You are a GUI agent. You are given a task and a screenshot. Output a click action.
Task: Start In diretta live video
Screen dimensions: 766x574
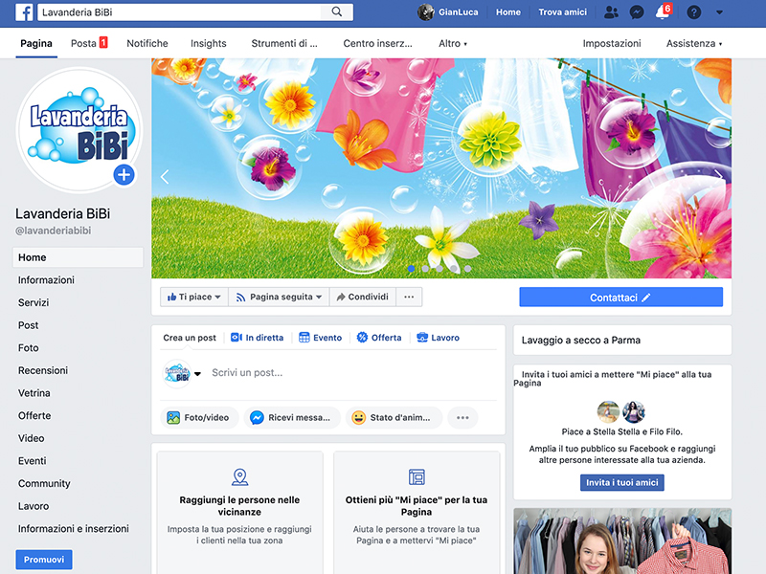(x=257, y=338)
